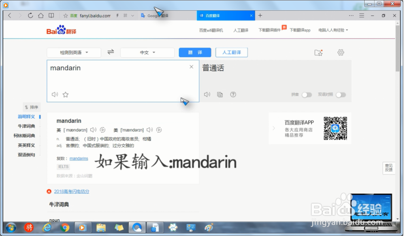Screen dimensions: 405x236
Task: Click the 意见反馈 feedback button
Action: click(389, 167)
